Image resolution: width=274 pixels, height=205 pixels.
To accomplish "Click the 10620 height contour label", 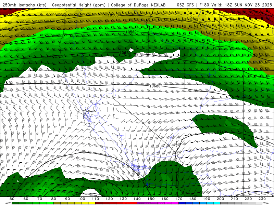I will point(125,53).
